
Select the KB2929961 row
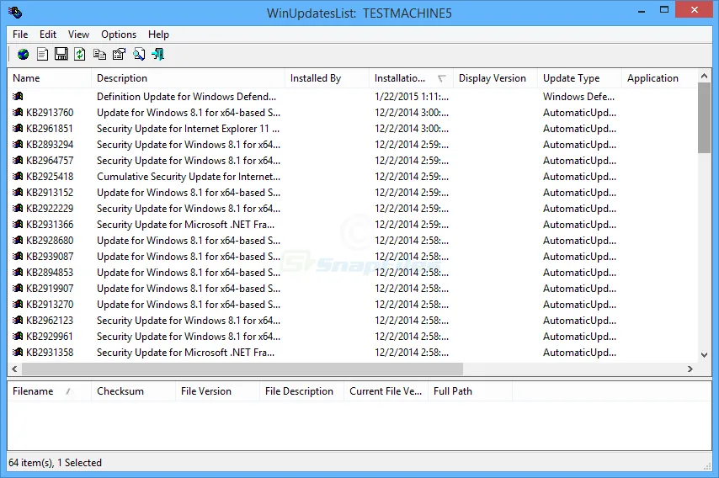pyautogui.click(x=353, y=337)
